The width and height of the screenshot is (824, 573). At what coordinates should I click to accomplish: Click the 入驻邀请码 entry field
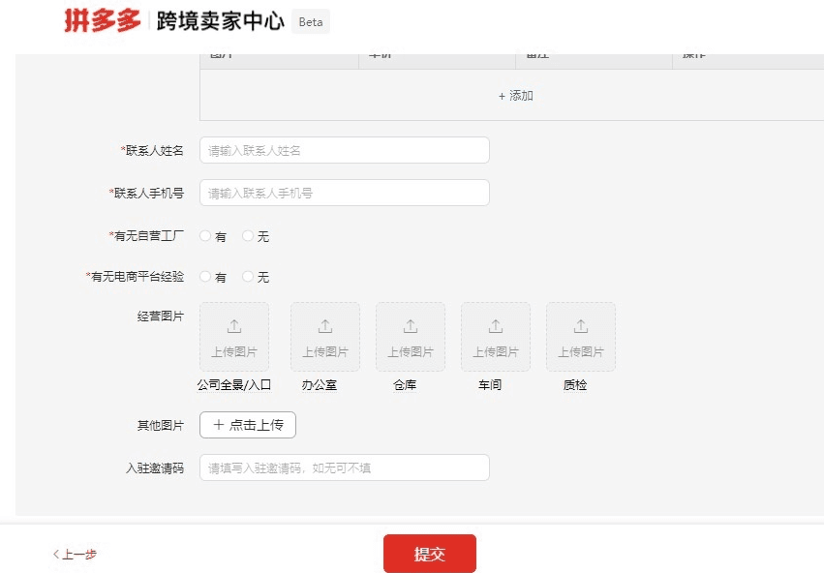click(344, 467)
